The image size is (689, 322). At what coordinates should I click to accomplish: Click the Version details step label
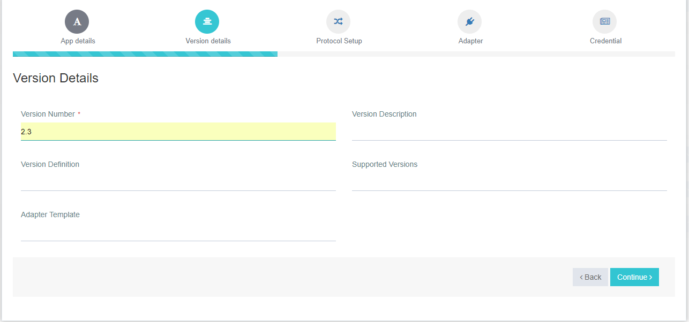tap(207, 41)
